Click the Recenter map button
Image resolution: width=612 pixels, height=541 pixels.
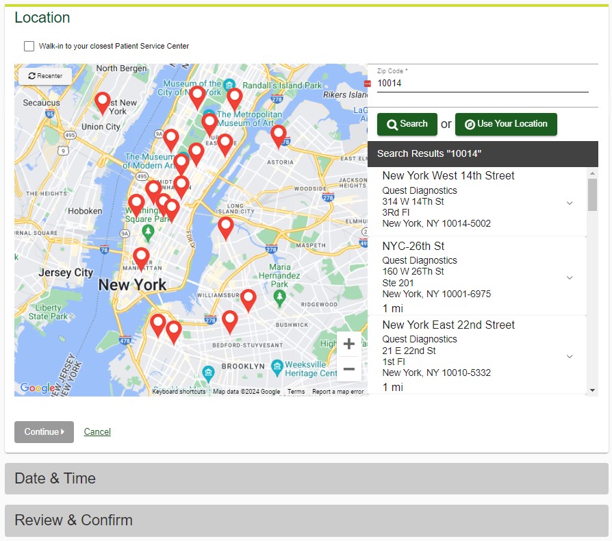pos(45,76)
